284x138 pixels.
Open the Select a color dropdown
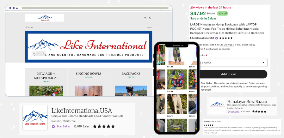tap(233, 63)
